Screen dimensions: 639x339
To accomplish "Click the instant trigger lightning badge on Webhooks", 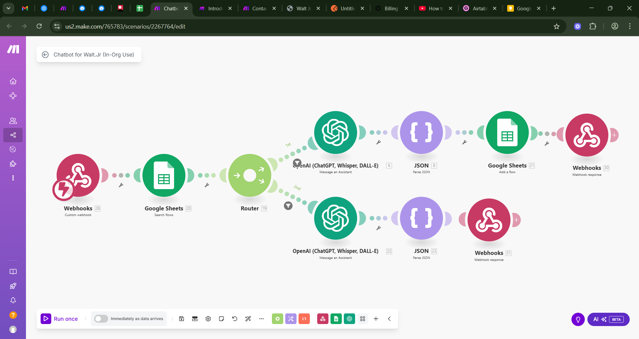I will point(64,190).
